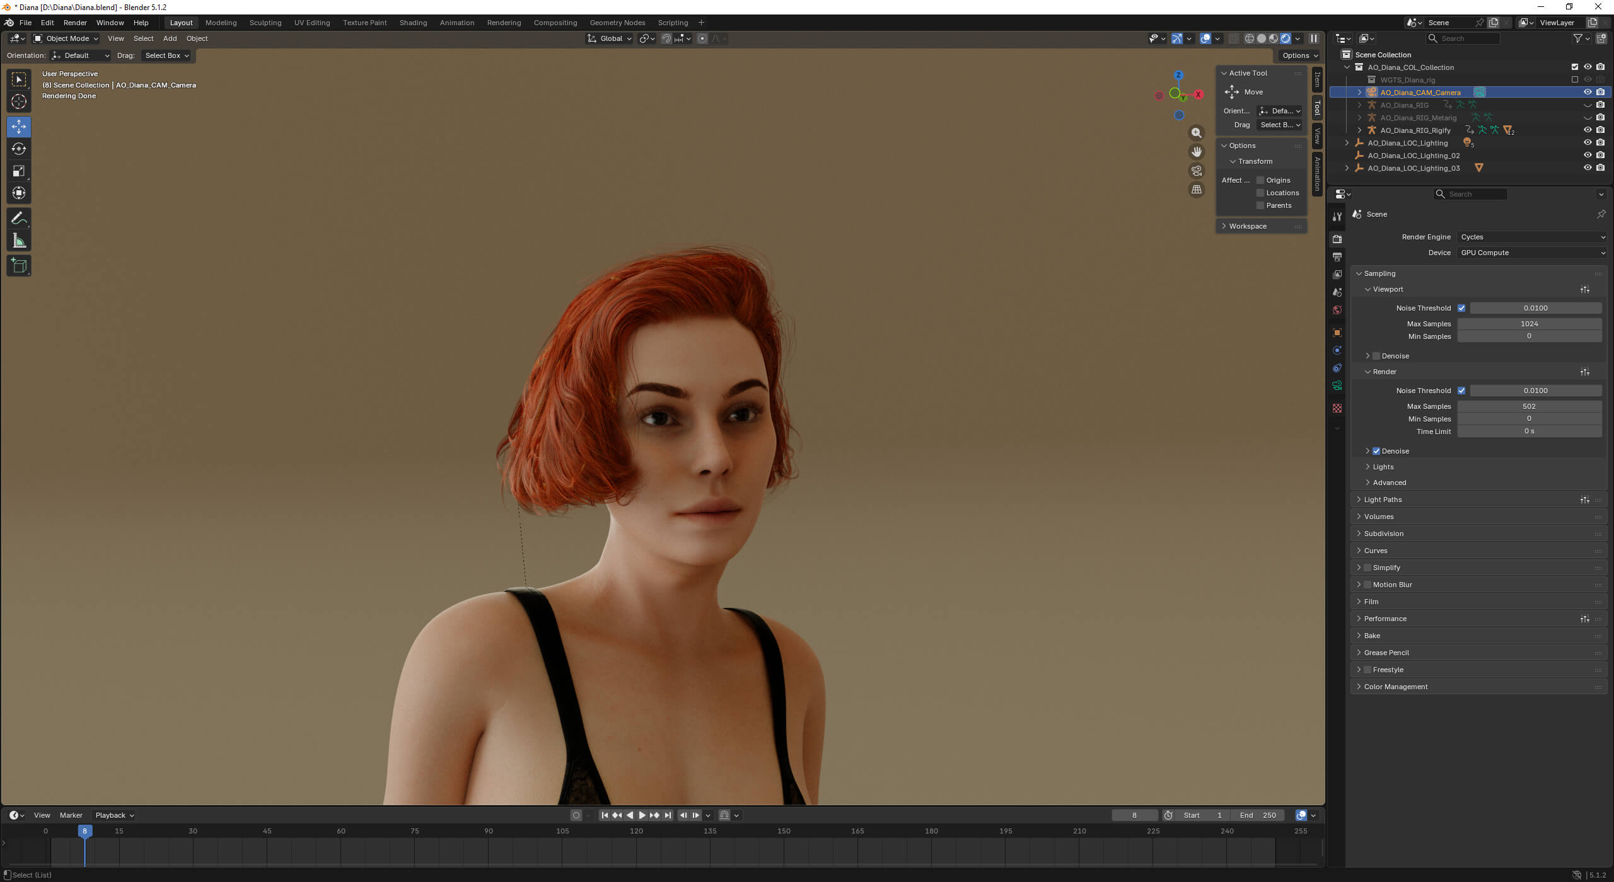Open the Global transform orientation dropdown
The image size is (1614, 882).
coord(610,38)
